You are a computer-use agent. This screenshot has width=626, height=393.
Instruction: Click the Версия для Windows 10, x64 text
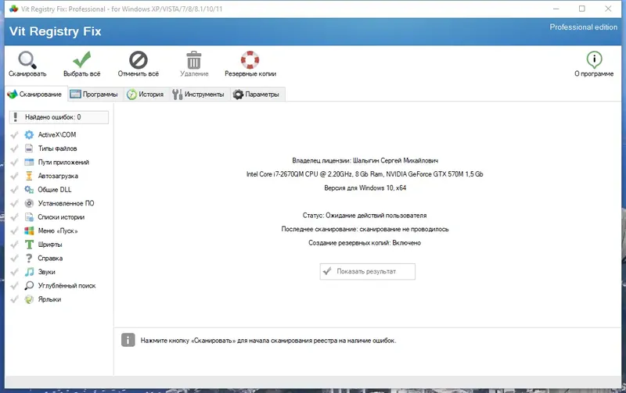[365, 188]
